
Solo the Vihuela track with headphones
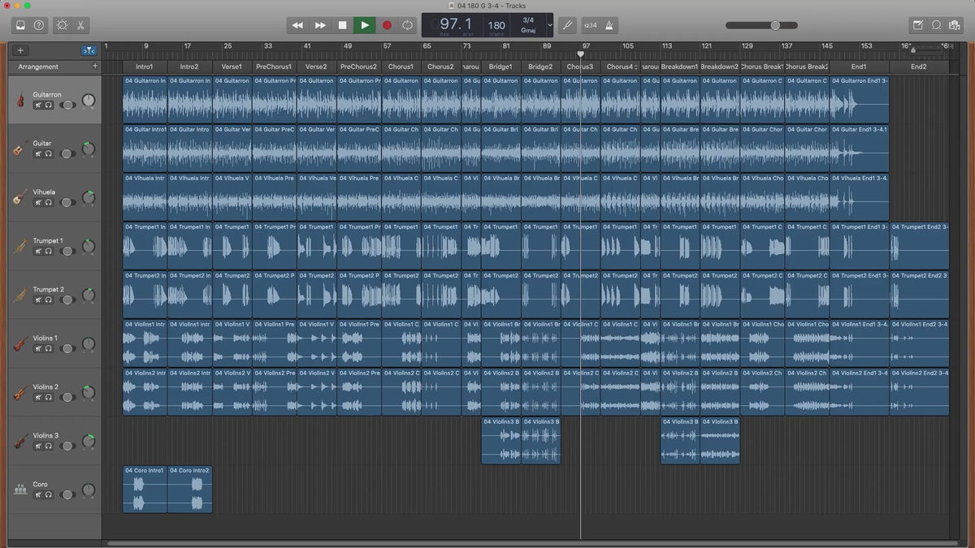[49, 202]
